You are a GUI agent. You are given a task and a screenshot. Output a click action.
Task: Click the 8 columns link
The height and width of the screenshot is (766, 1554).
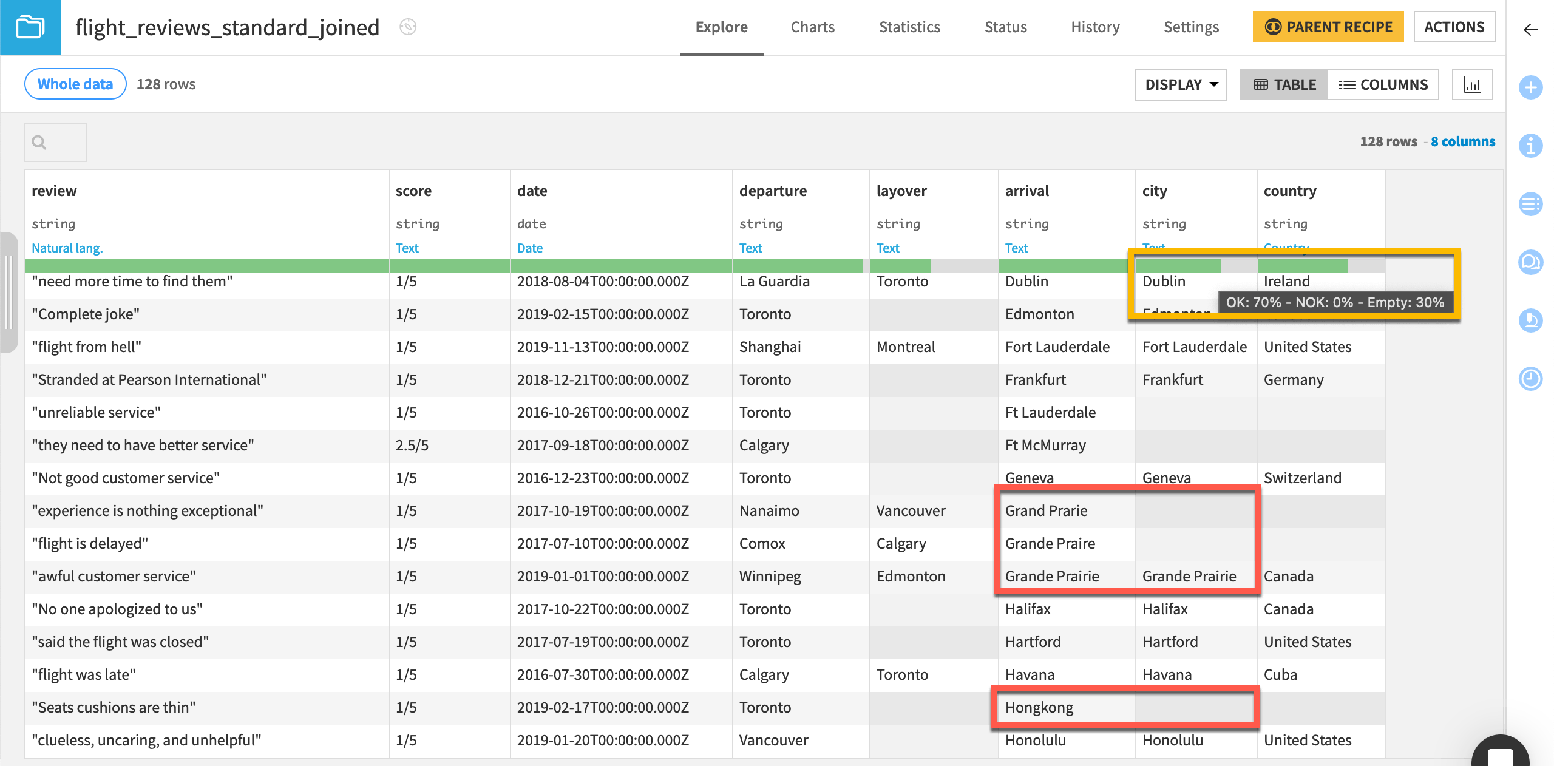click(1463, 141)
